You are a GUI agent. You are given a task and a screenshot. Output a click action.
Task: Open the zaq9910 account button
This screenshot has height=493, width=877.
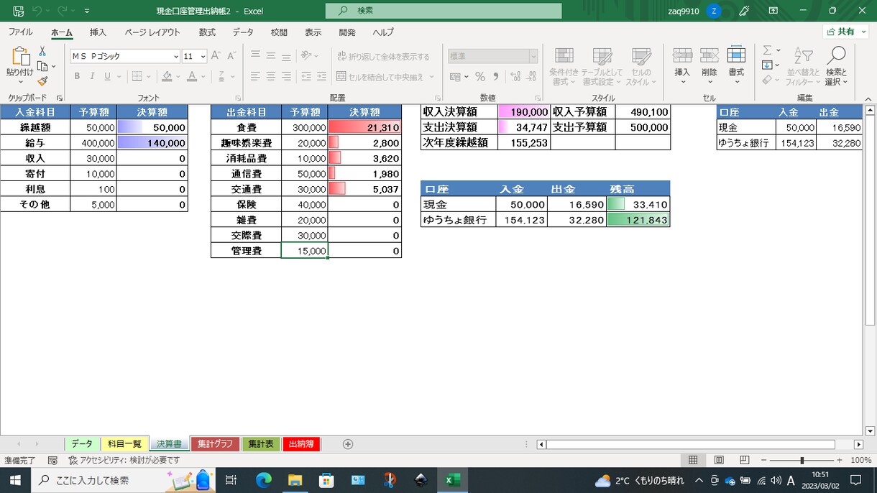pos(695,11)
